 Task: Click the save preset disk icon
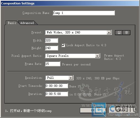119,33
